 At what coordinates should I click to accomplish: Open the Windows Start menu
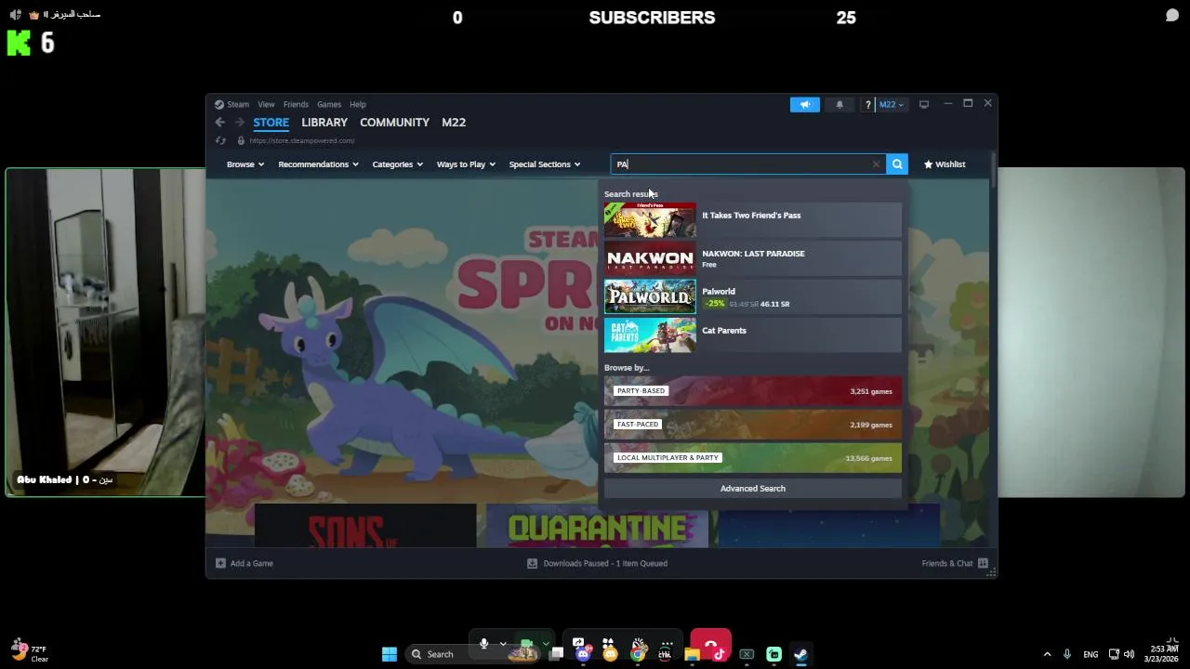coord(390,654)
